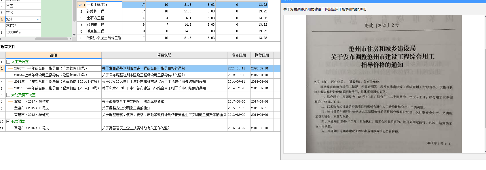Select 2013年下半年综合用工指导价 row
The width and height of the screenshot is (486, 170).
coord(140,88)
